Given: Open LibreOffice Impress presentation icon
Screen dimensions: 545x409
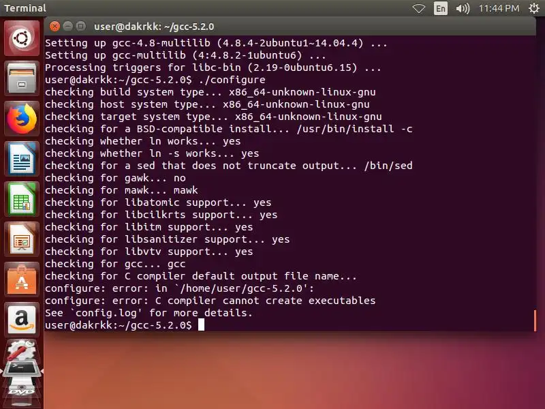Looking at the screenshot, I should pos(22,239).
